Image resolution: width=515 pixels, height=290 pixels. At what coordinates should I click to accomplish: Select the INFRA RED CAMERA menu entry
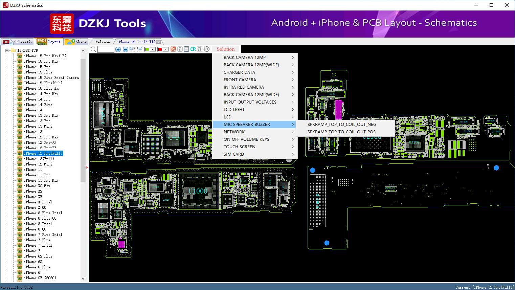(255, 87)
